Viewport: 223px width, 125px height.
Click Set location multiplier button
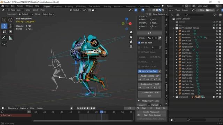[149, 96]
